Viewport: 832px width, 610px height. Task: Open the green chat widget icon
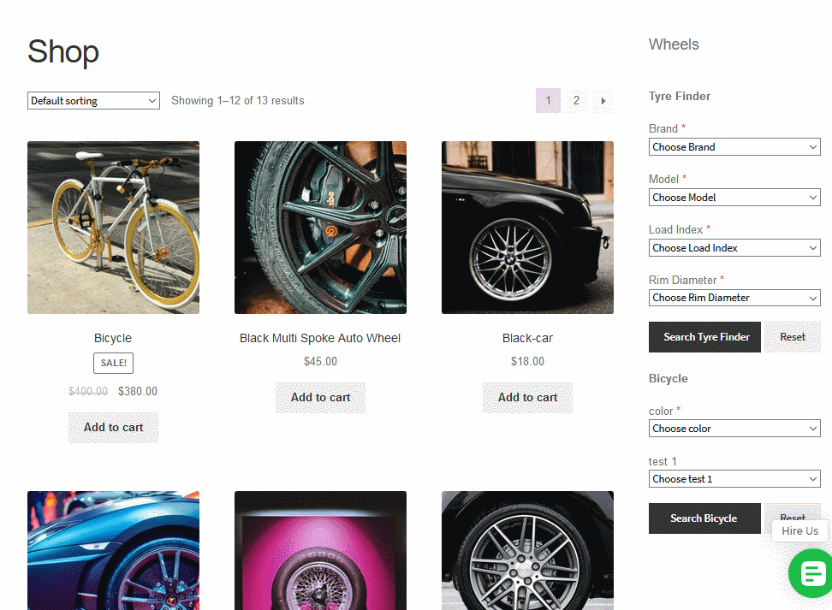tap(811, 573)
